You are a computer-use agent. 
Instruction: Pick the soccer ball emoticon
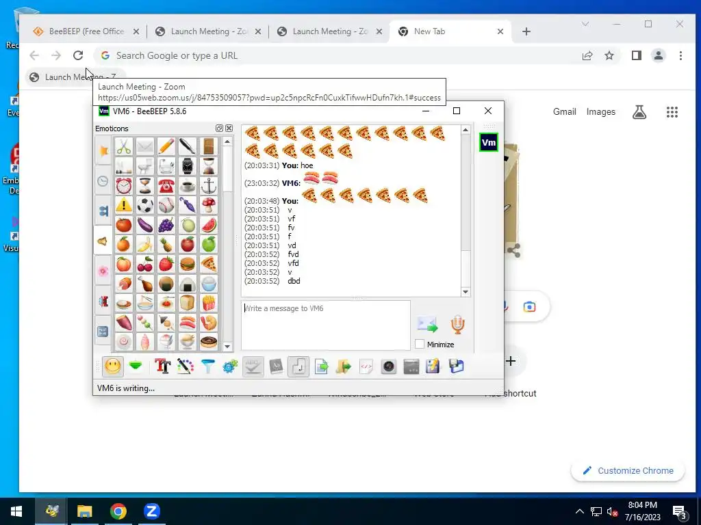[145, 205]
